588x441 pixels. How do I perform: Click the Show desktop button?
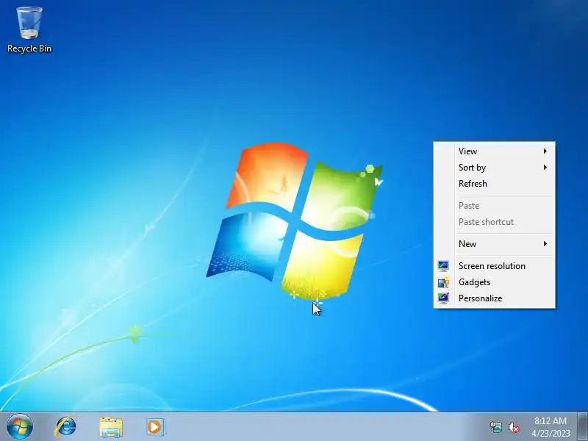[583, 427]
